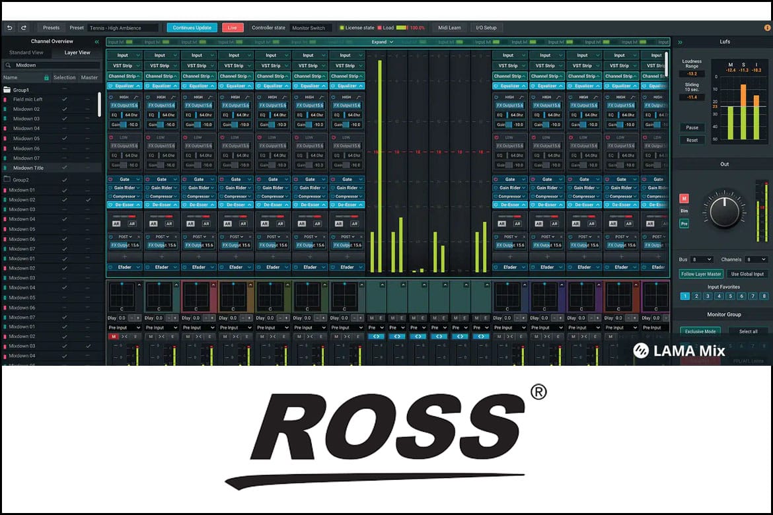Viewport: 773px width, 515px height.
Task: Open the VST Strip dropdown on leftmost strip
Action: [124, 65]
